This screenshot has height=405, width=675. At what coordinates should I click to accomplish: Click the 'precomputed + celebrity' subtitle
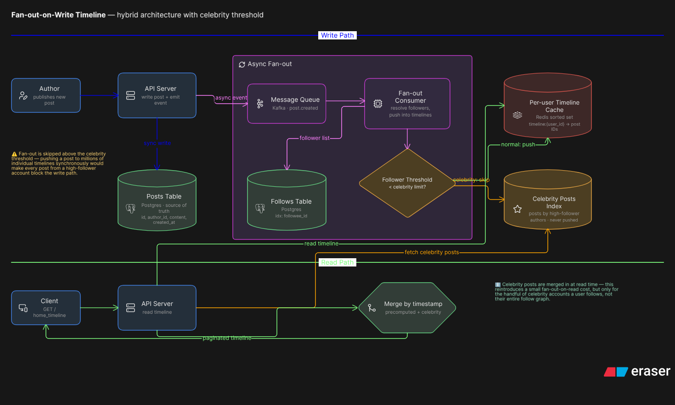(413, 312)
